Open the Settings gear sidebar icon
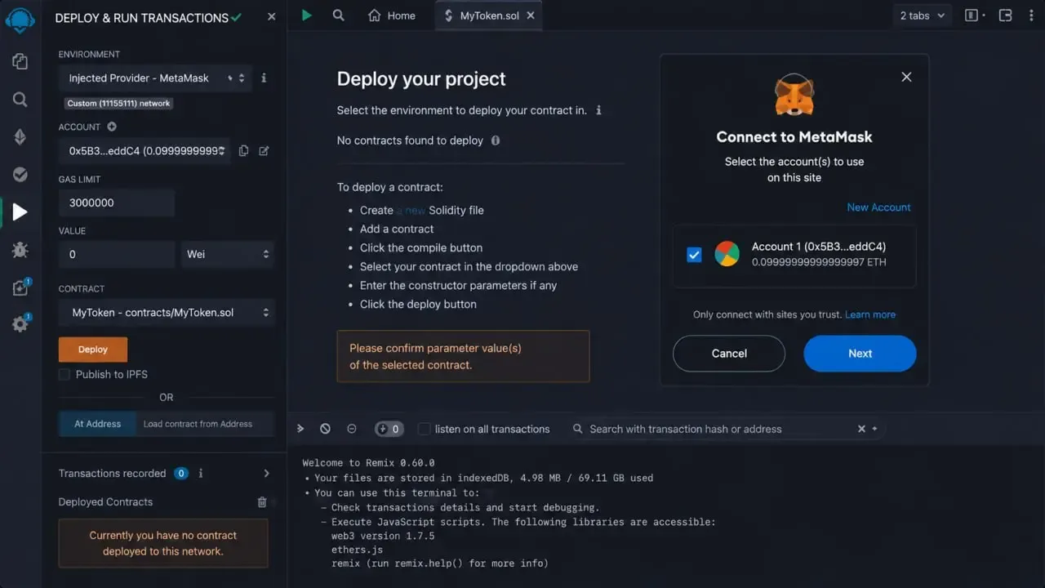This screenshot has height=588, width=1045. click(20, 324)
